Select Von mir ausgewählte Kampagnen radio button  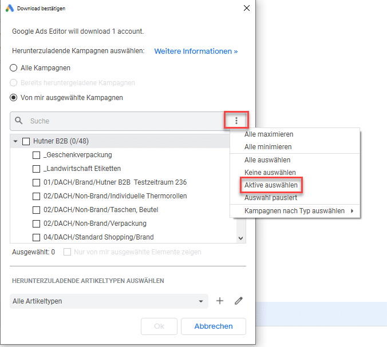pos(13,98)
